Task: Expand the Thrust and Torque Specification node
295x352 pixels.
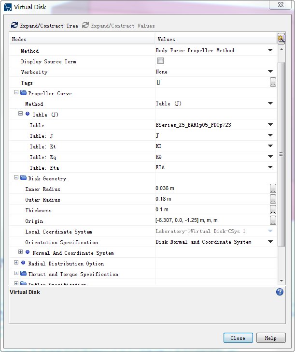Action: 16,274
